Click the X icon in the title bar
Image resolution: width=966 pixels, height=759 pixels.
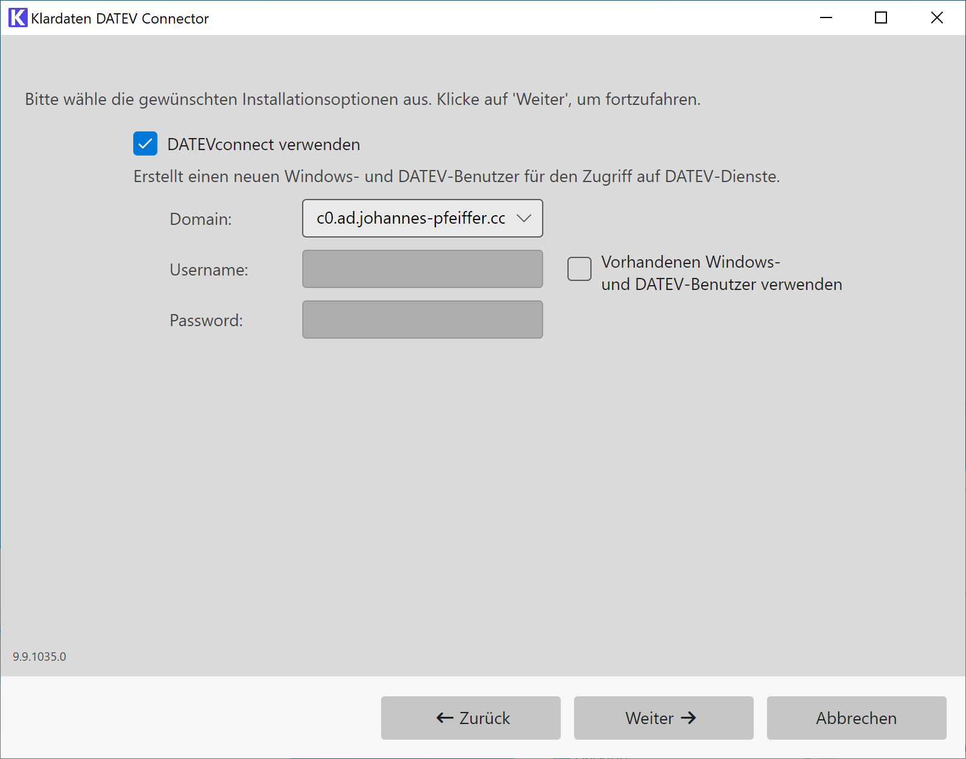coord(936,17)
